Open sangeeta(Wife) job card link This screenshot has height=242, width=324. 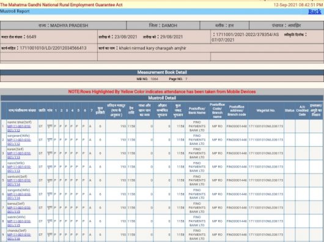click(19, 196)
